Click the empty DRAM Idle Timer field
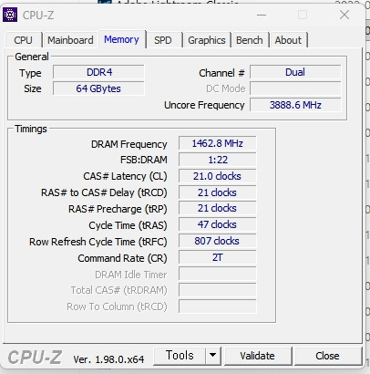 (x=218, y=274)
